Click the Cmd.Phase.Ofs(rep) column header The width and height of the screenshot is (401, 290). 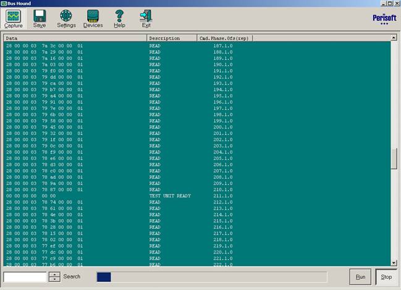coord(224,38)
